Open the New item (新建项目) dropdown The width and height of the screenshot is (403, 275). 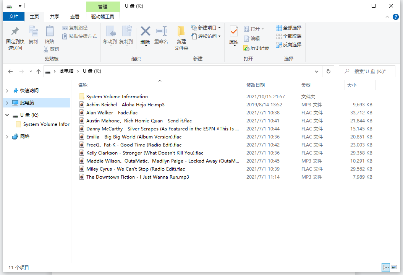click(x=206, y=28)
